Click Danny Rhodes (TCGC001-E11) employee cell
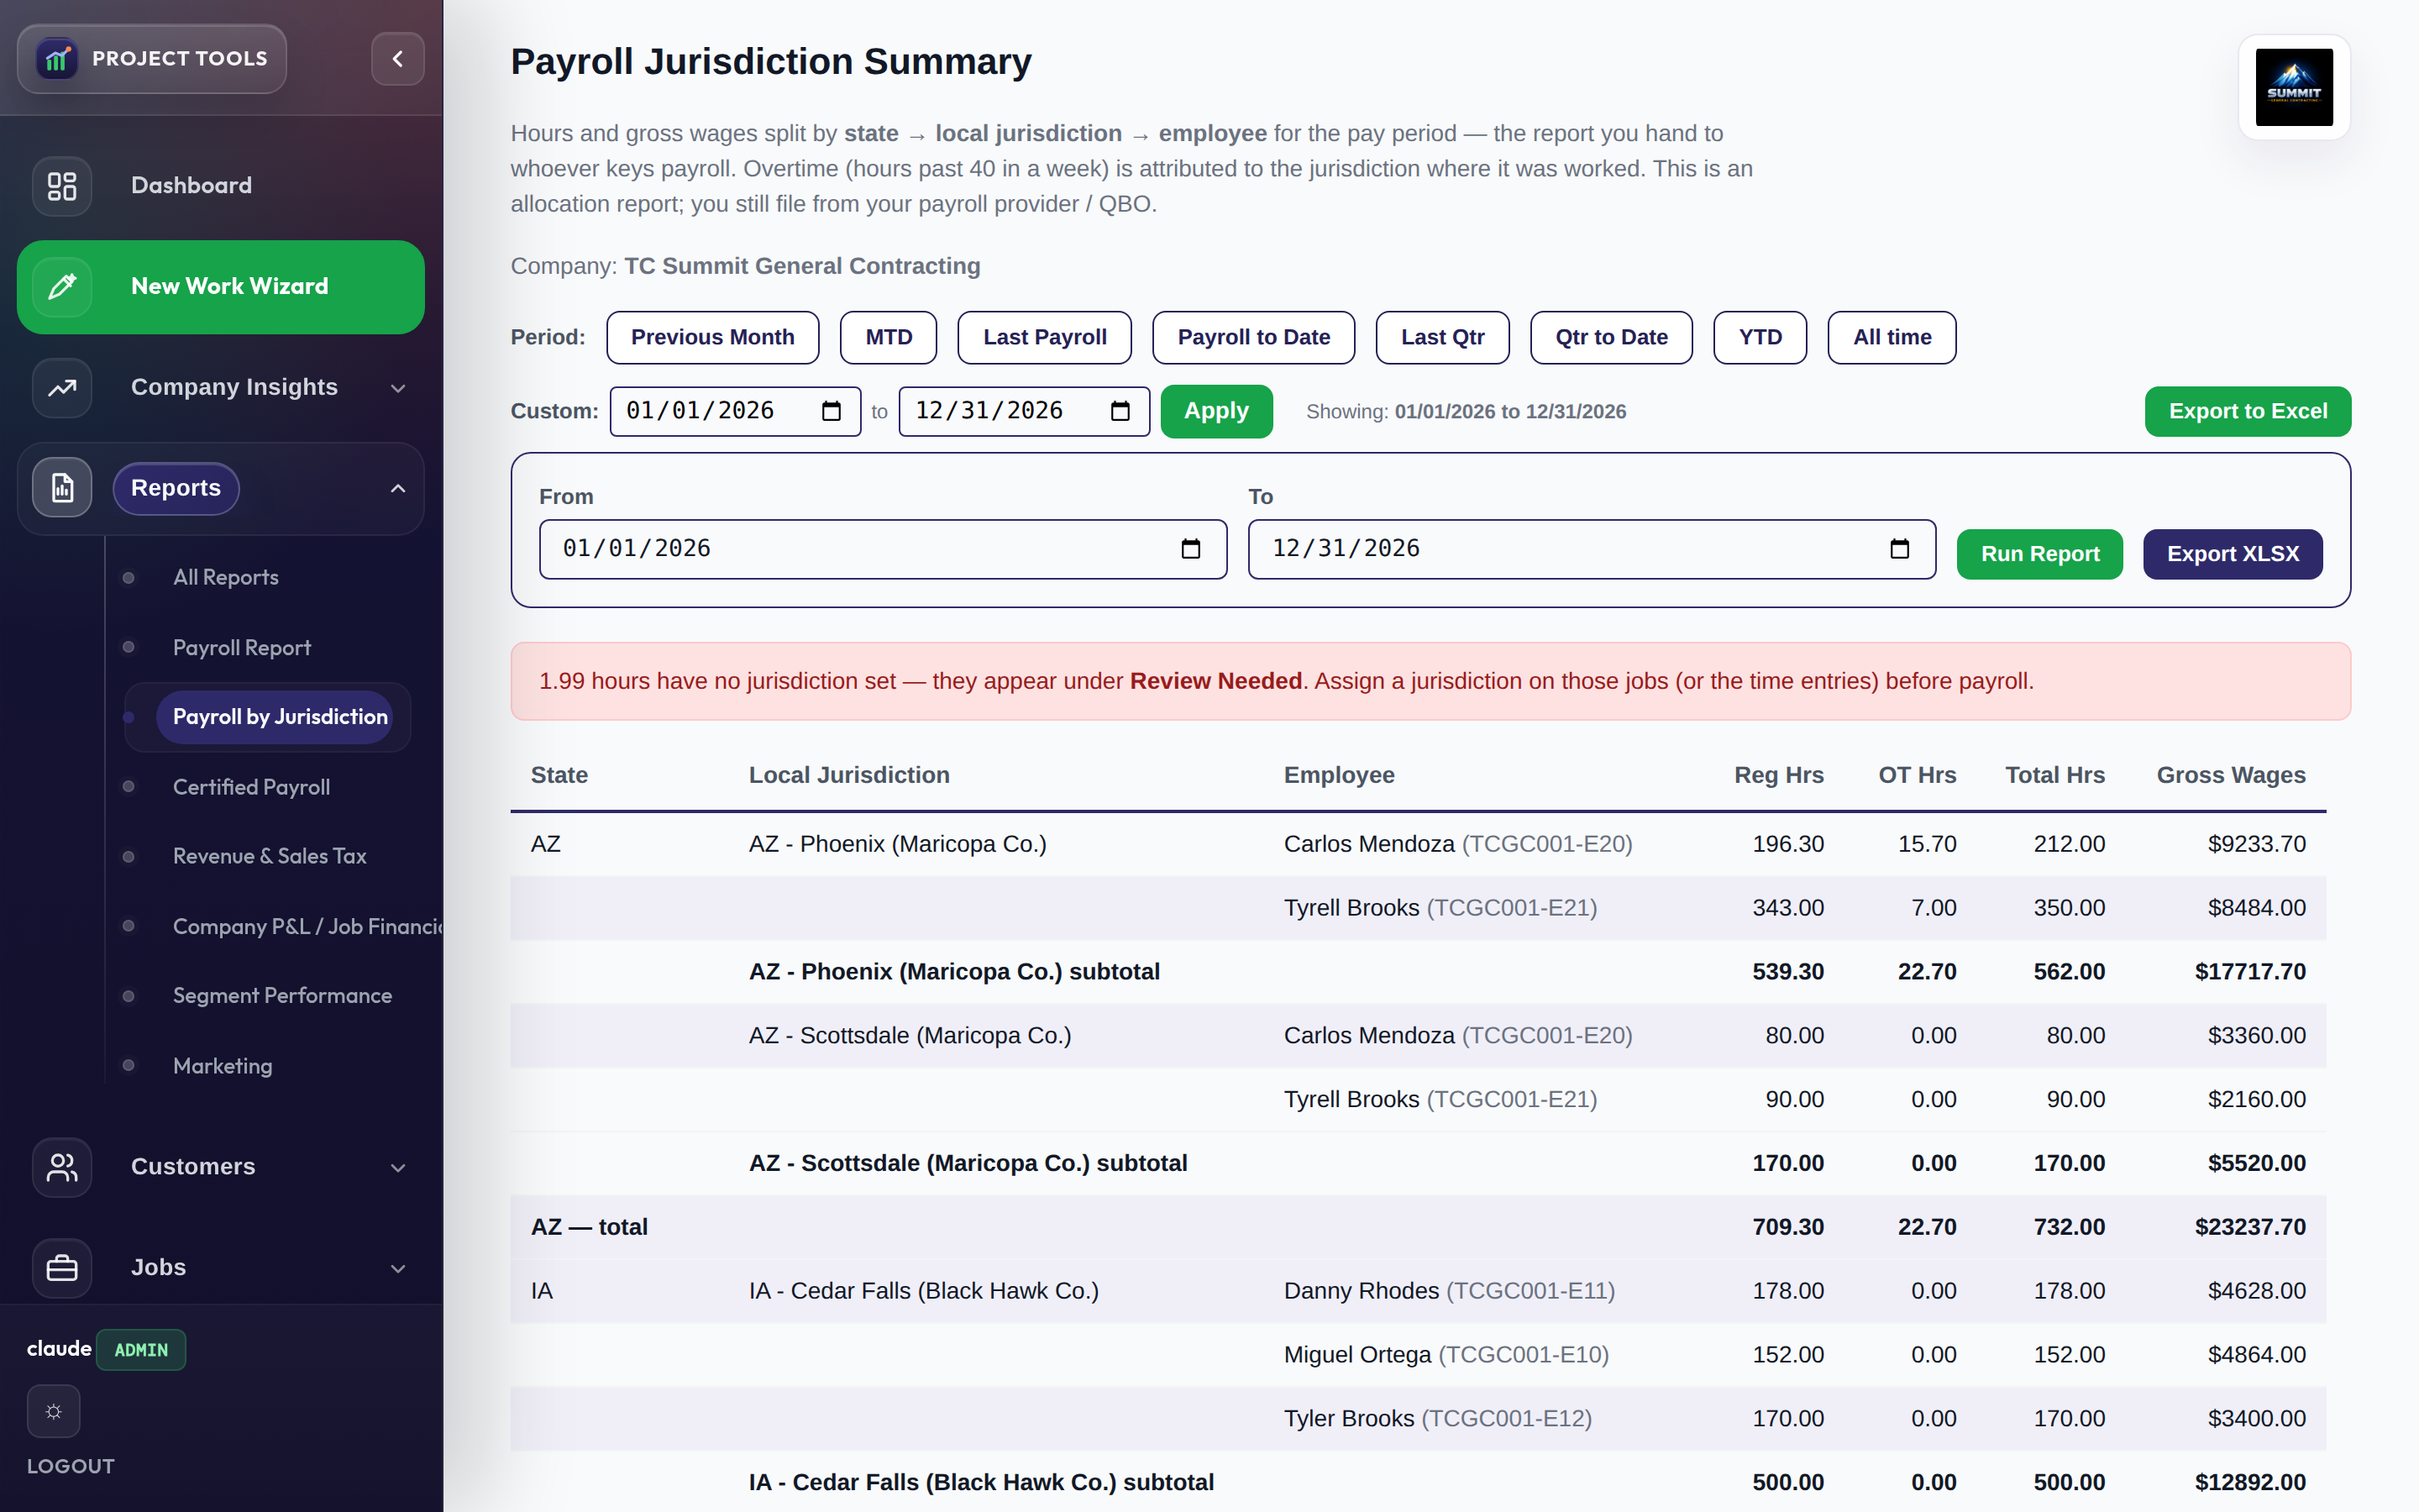This screenshot has width=2419, height=1512. 1450,1291
